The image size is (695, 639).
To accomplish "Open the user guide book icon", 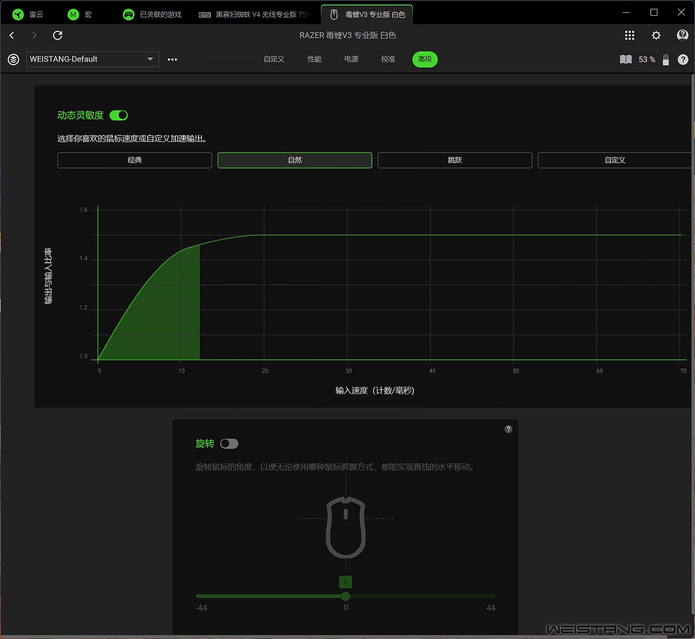I will point(625,59).
